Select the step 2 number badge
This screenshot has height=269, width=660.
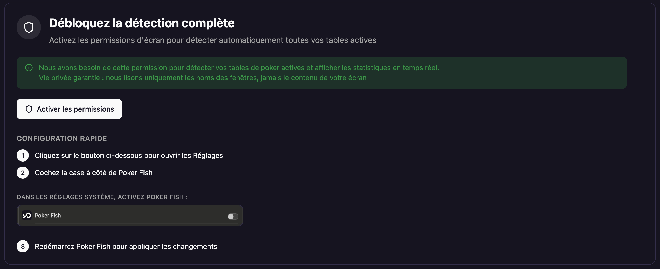23,173
